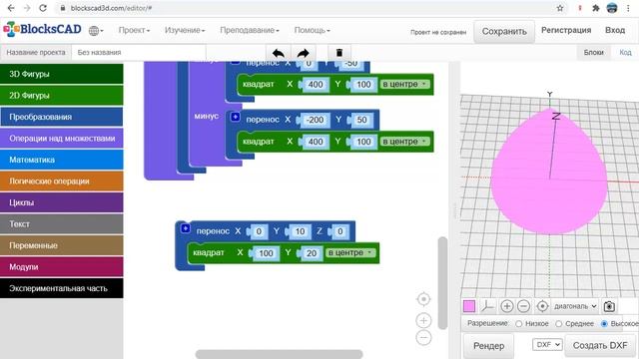Viewport: 639px width, 359px height.
Task: Click the Создать DXF button
Action: click(x=600, y=346)
